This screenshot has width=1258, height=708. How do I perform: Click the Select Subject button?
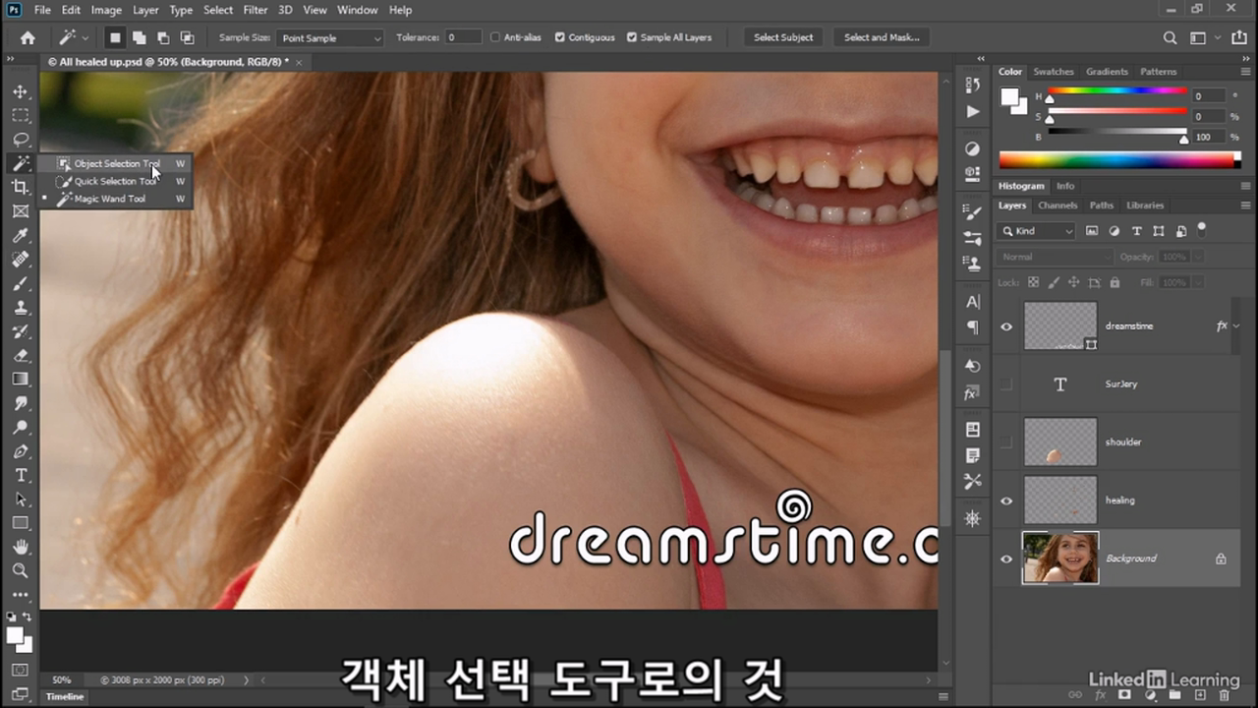(783, 37)
